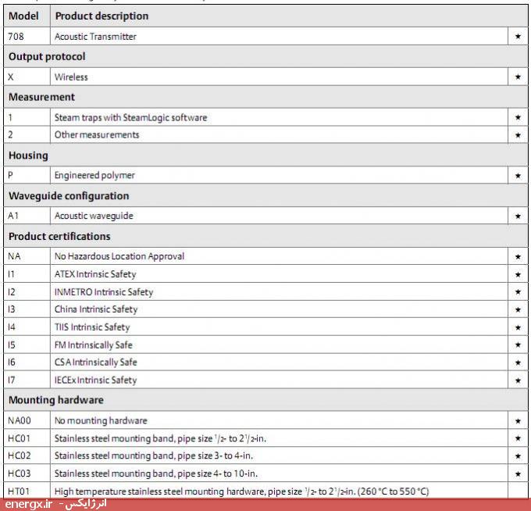Select model code 708
The width and height of the screenshot is (531, 511).
pyautogui.click(x=16, y=36)
